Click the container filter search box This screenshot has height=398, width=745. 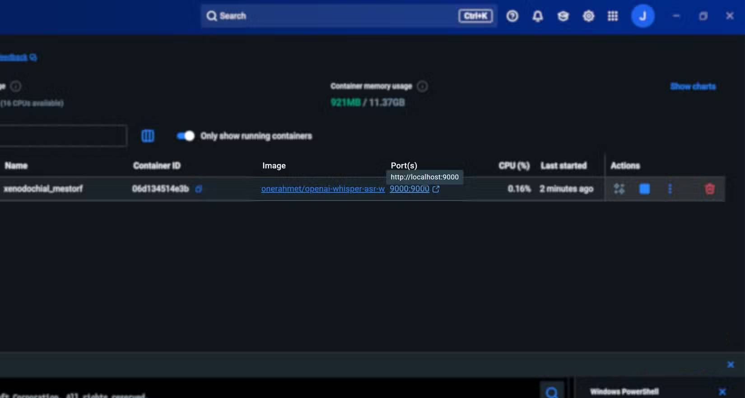pos(63,136)
